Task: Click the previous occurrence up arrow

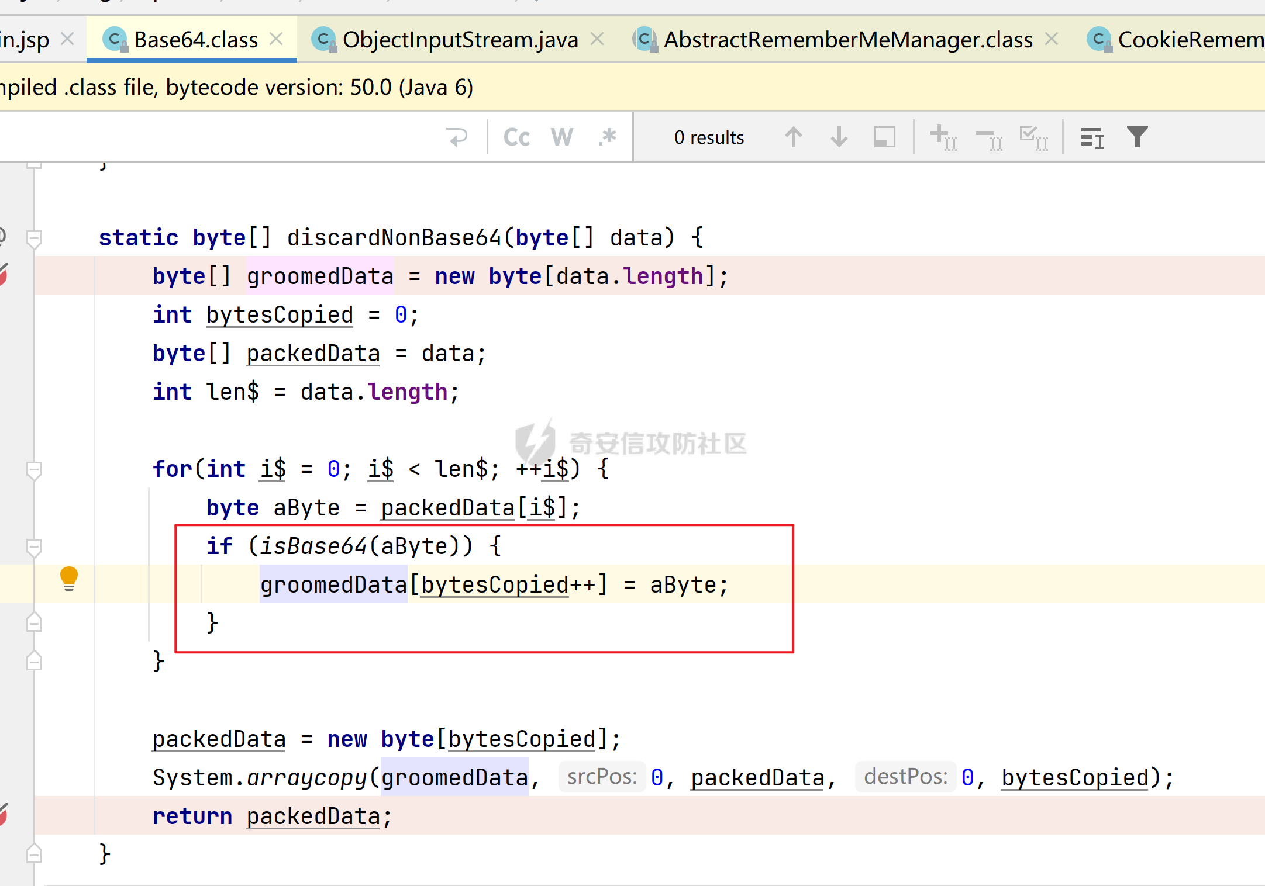Action: coord(793,137)
